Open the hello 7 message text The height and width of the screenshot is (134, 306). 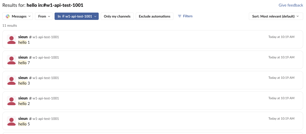click(x=24, y=63)
